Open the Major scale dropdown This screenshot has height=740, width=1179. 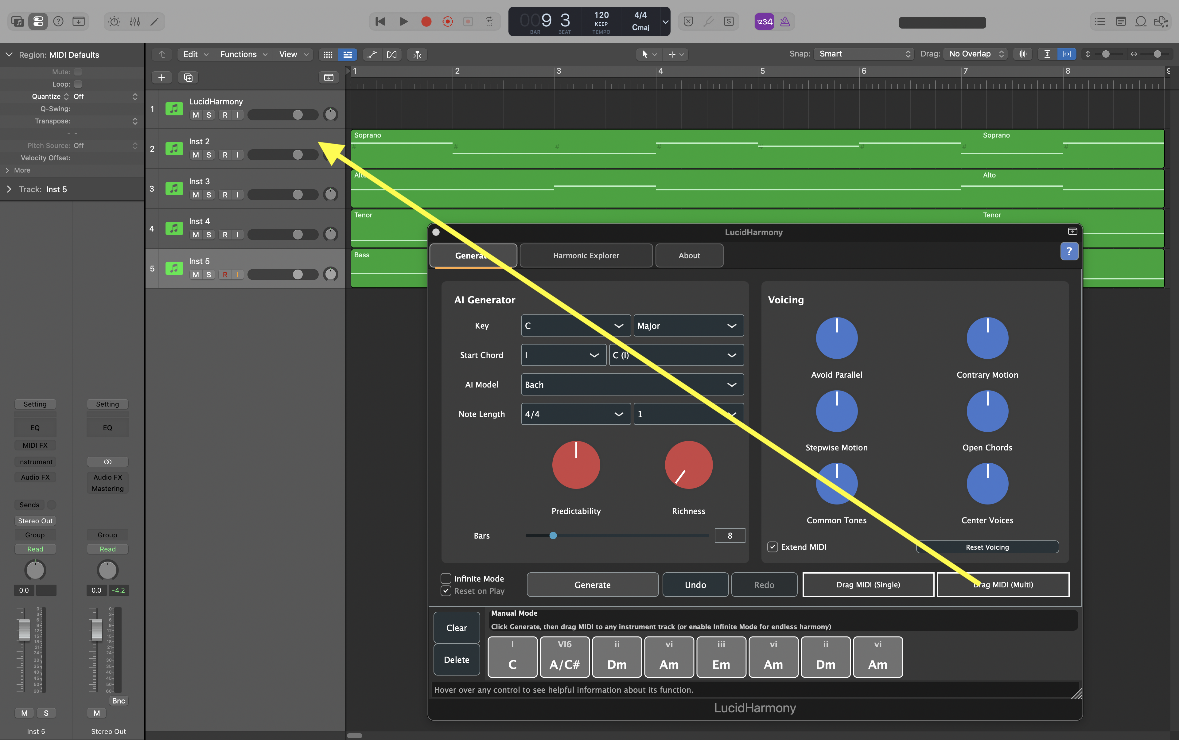point(688,325)
